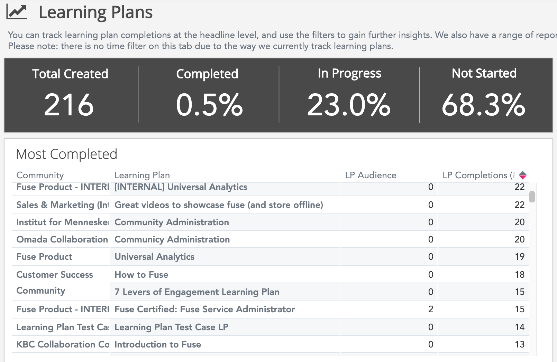Click Customer Success Community cell
This screenshot has height=362, width=557.
[55, 282]
